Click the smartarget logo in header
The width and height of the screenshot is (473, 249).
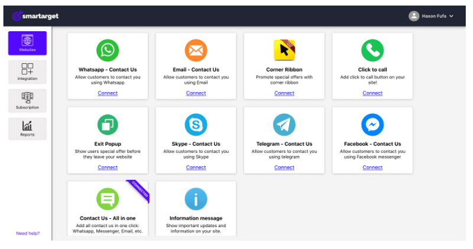(35, 16)
